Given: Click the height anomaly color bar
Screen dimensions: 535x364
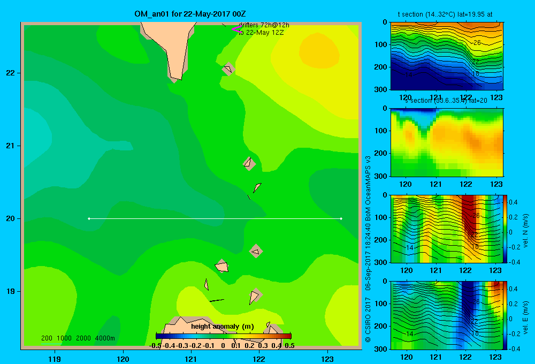Looking at the screenshot, I should [x=224, y=336].
